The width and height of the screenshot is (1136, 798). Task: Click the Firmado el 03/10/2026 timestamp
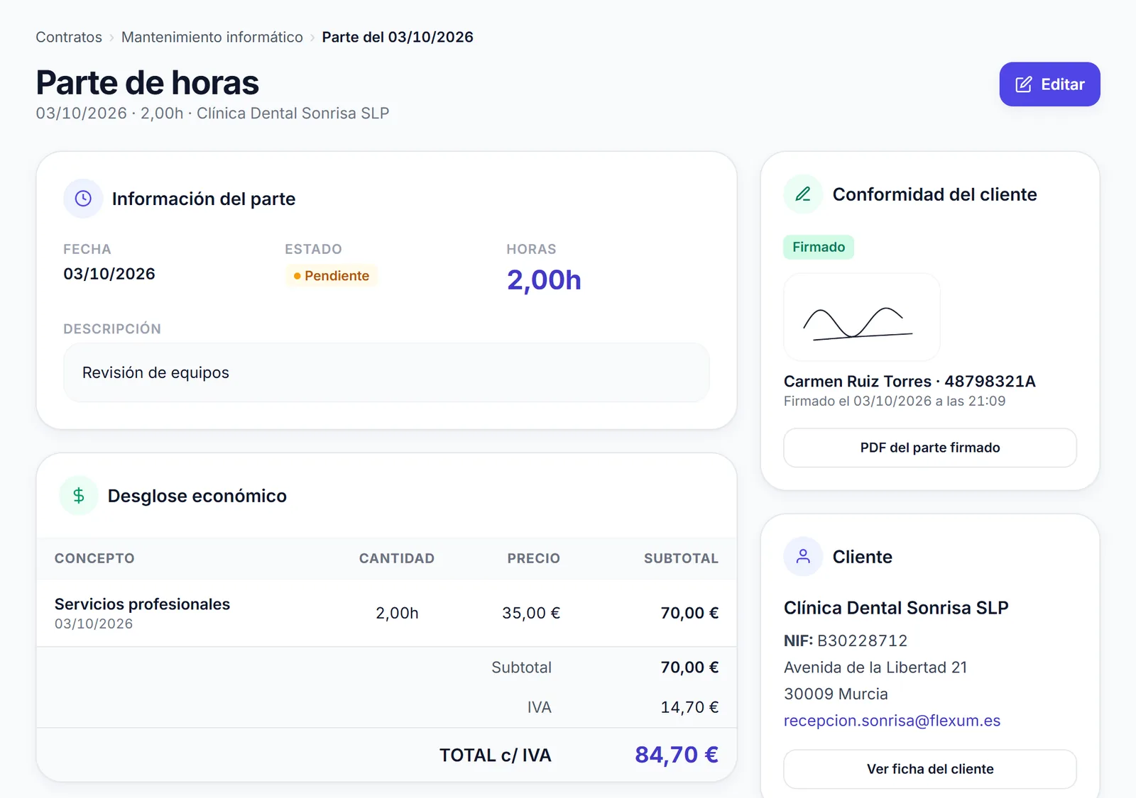tap(895, 401)
